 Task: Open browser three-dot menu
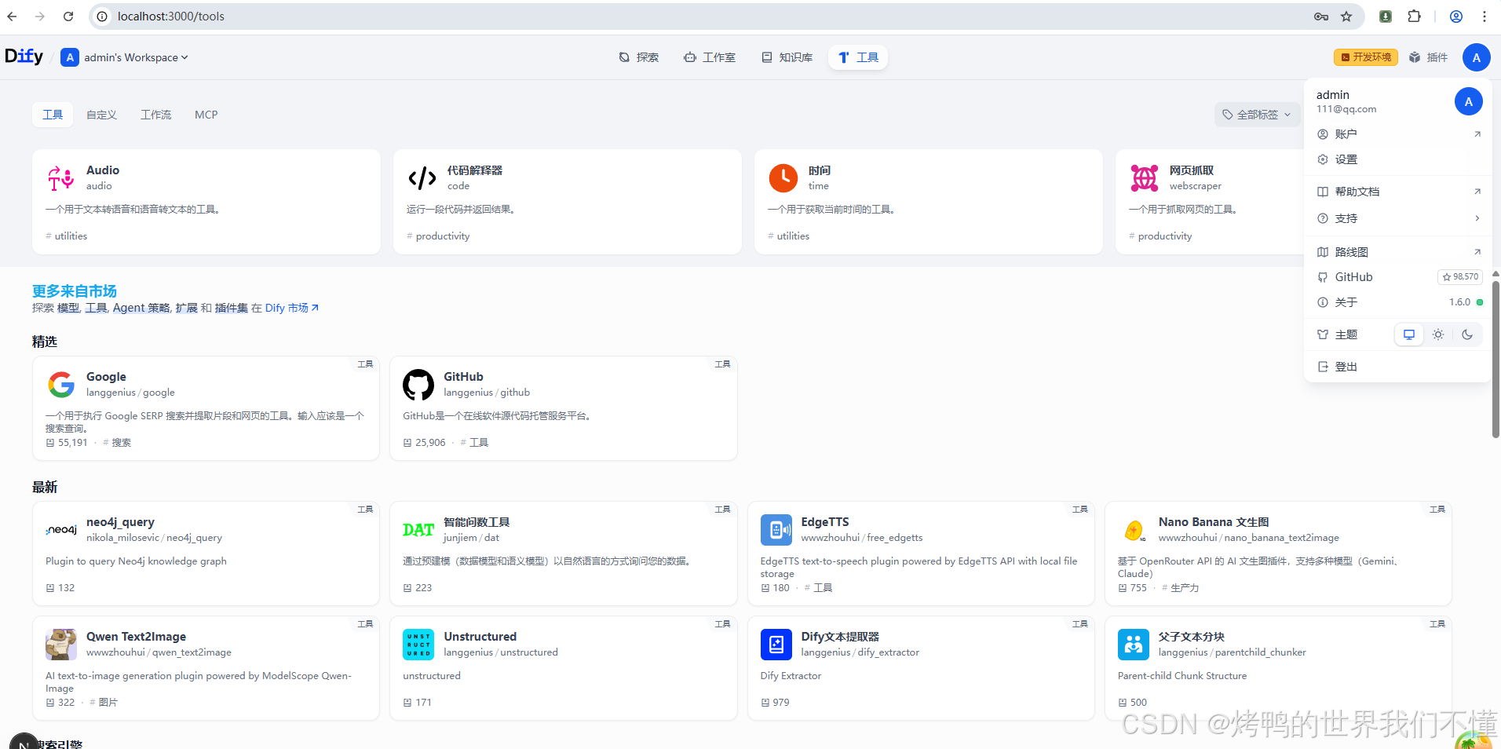click(1484, 16)
